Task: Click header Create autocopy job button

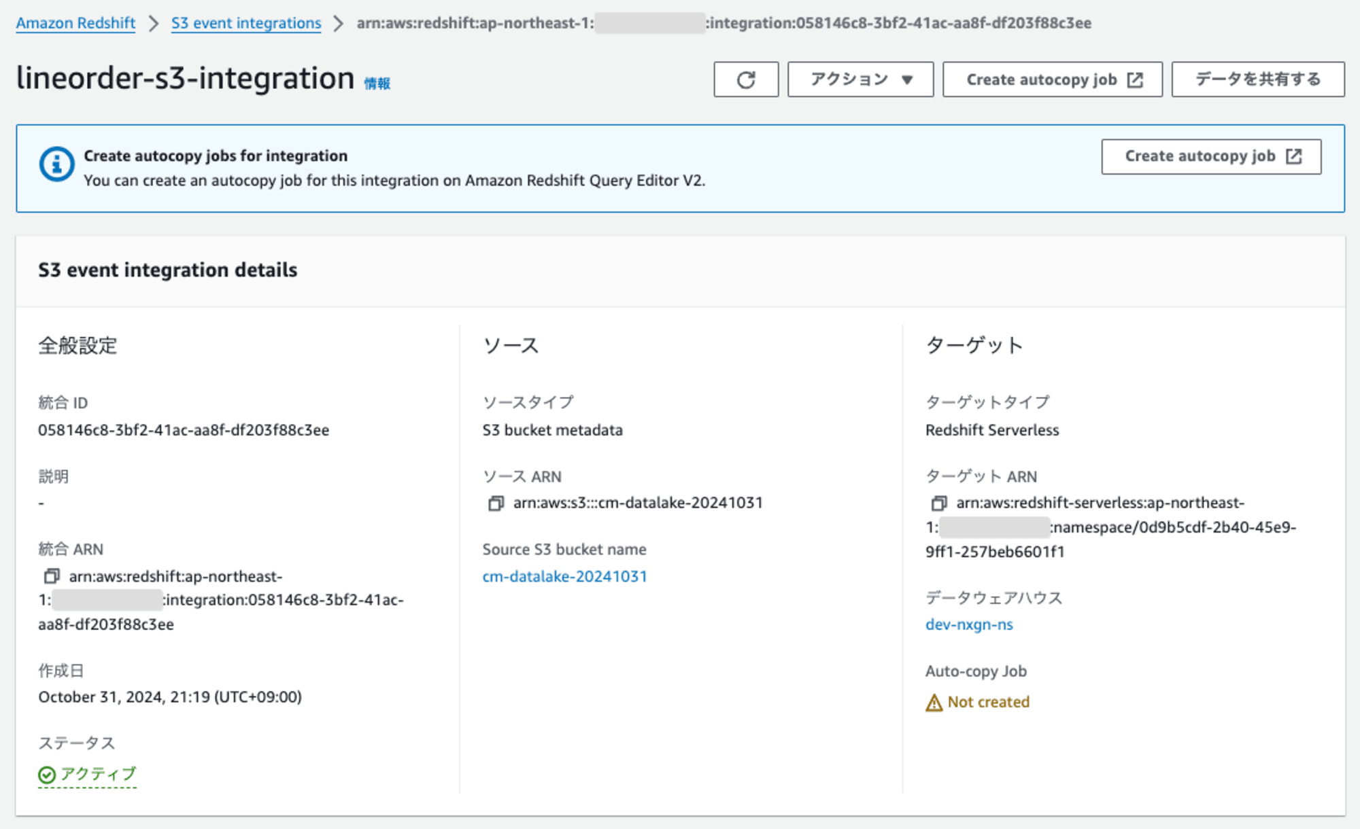Action: [x=1052, y=80]
